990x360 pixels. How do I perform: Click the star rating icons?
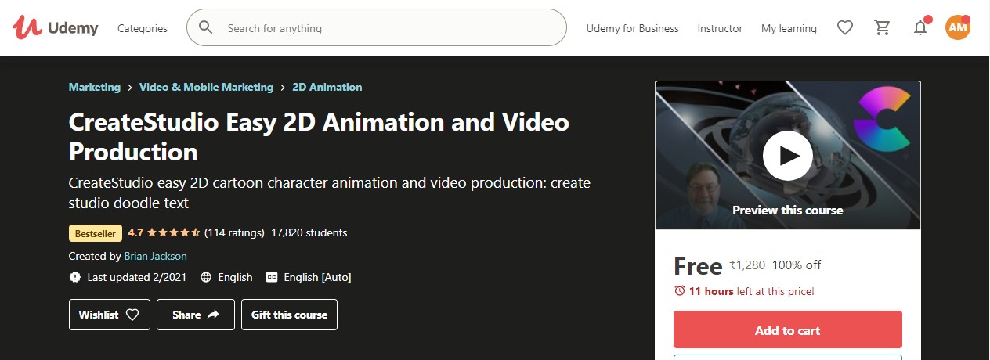tap(173, 232)
